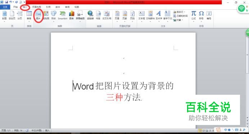Insert a Hyperlink (超链接)
This screenshot has height=134, width=249.
pos(90,15)
